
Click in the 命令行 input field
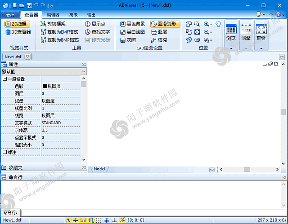(153, 213)
